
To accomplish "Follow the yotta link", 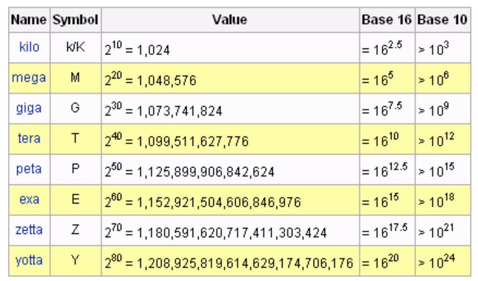I will pos(29,260).
